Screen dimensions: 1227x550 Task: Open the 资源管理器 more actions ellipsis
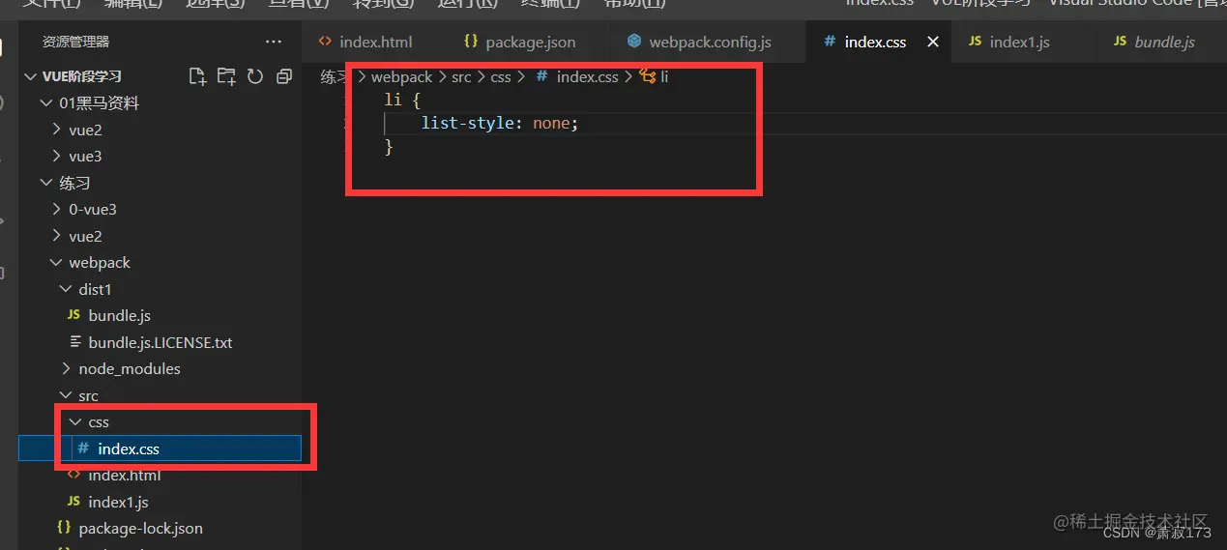click(x=274, y=42)
